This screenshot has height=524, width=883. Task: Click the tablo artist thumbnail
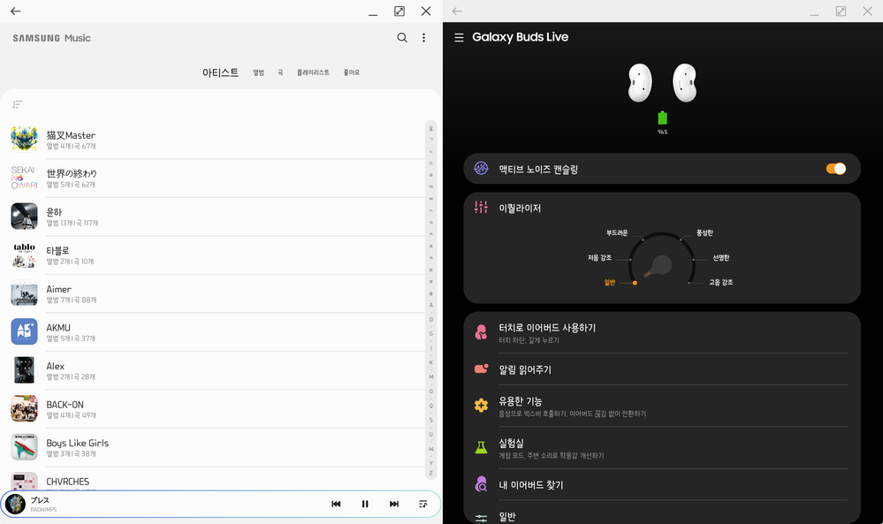point(24,254)
